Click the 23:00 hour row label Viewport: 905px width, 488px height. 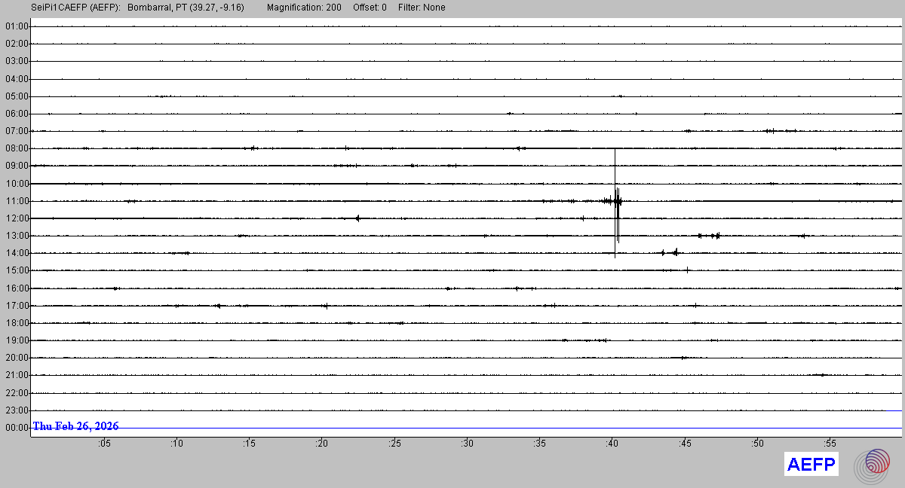[17, 410]
